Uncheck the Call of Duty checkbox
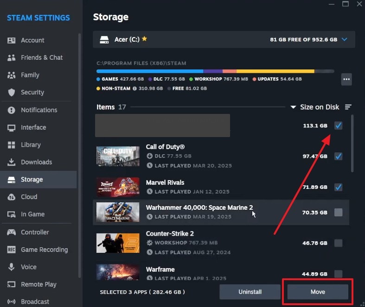Screen dimensions: 365x307 point(339,156)
